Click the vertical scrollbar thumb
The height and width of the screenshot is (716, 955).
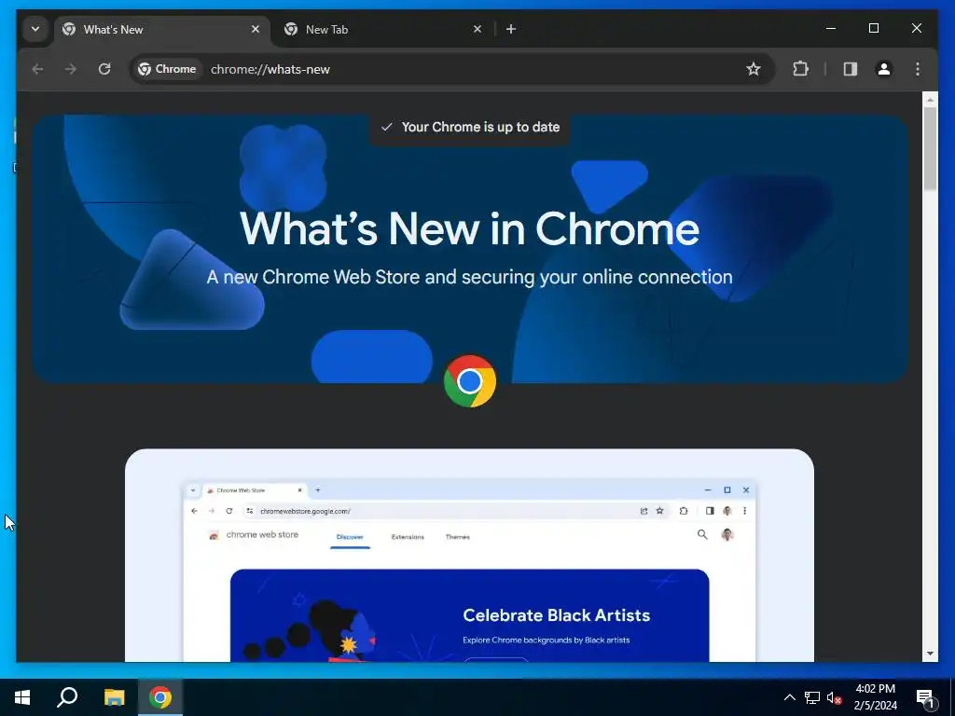(x=930, y=148)
